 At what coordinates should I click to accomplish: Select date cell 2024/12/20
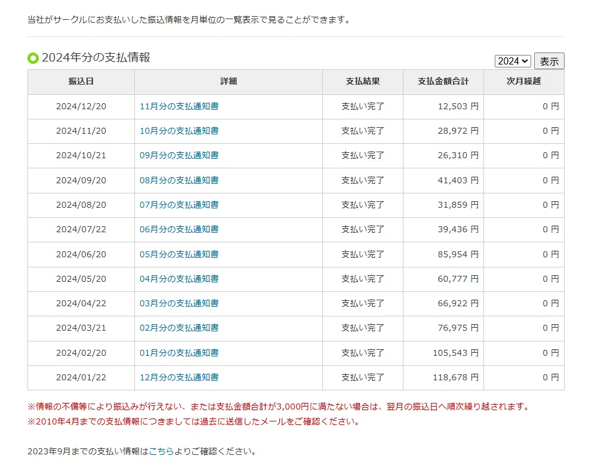tap(81, 106)
